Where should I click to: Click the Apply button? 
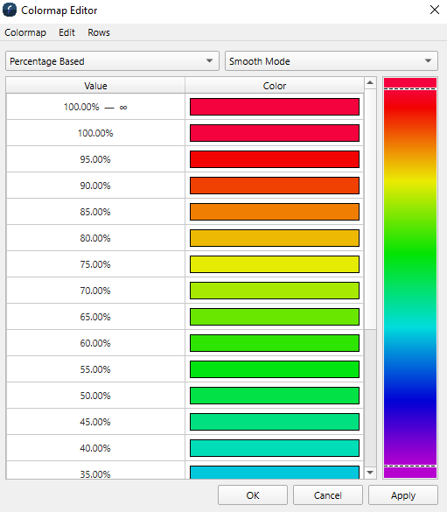coord(403,495)
